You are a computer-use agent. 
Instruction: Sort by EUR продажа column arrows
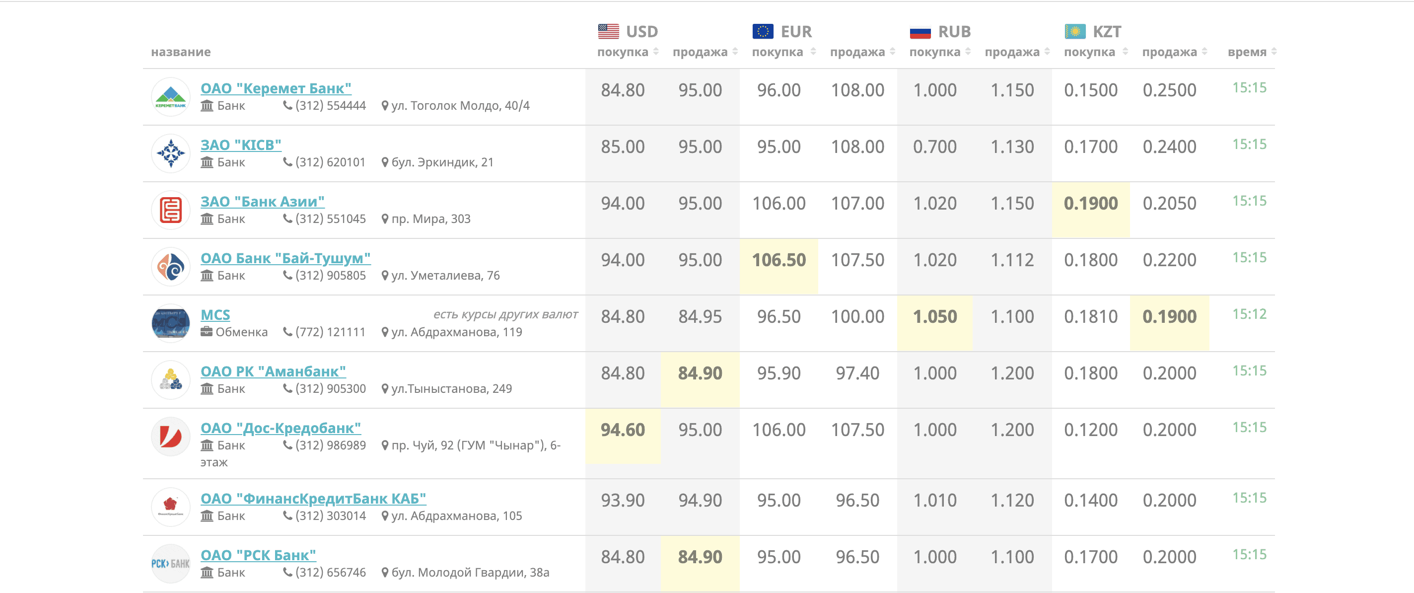click(x=893, y=52)
